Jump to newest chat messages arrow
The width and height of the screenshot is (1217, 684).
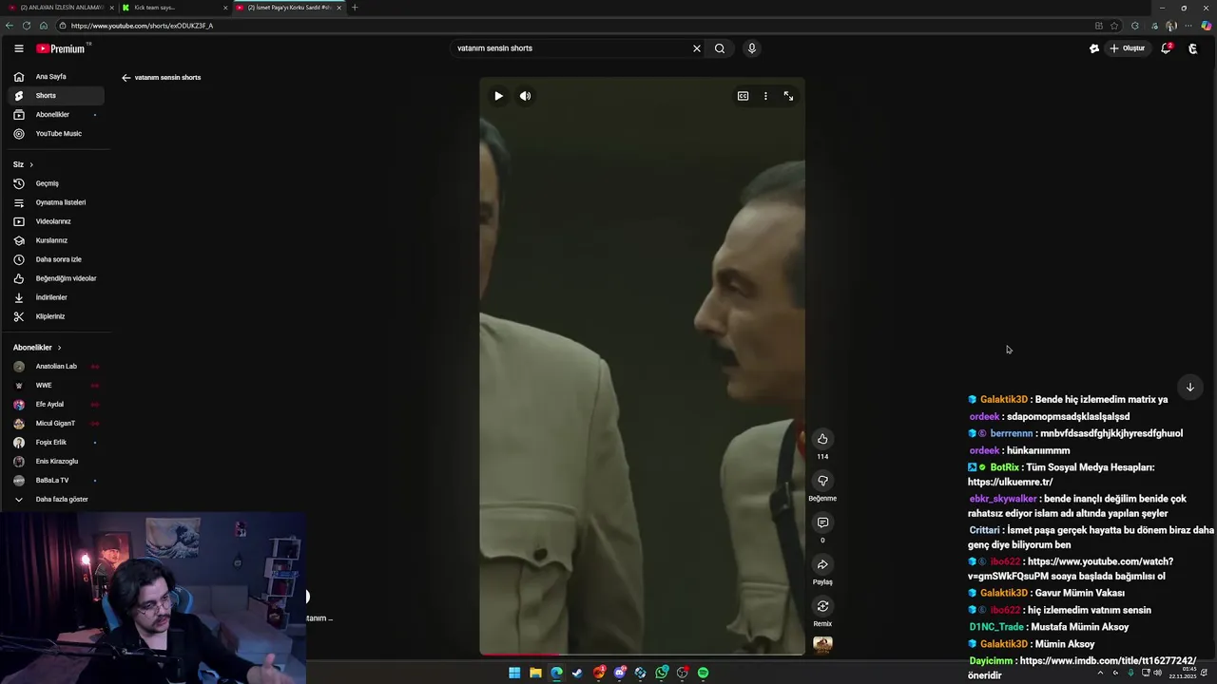pos(1189,387)
